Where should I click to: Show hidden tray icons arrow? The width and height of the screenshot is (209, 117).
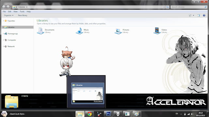[181, 114]
